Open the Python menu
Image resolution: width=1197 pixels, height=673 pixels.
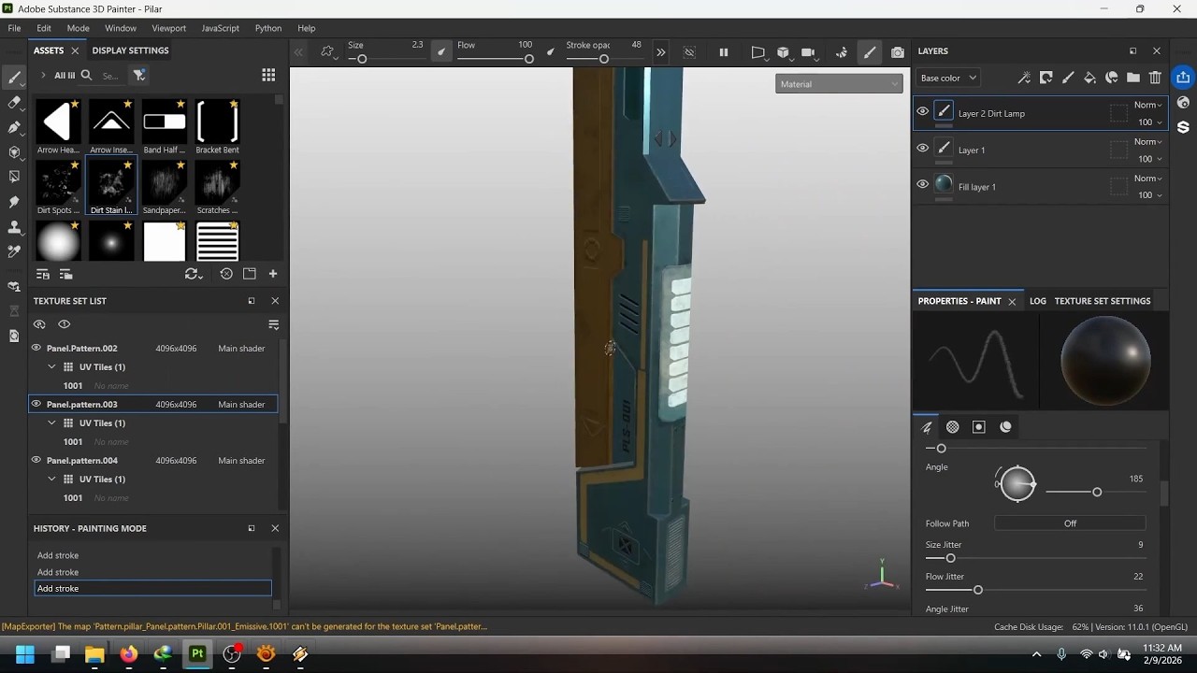[x=268, y=28]
